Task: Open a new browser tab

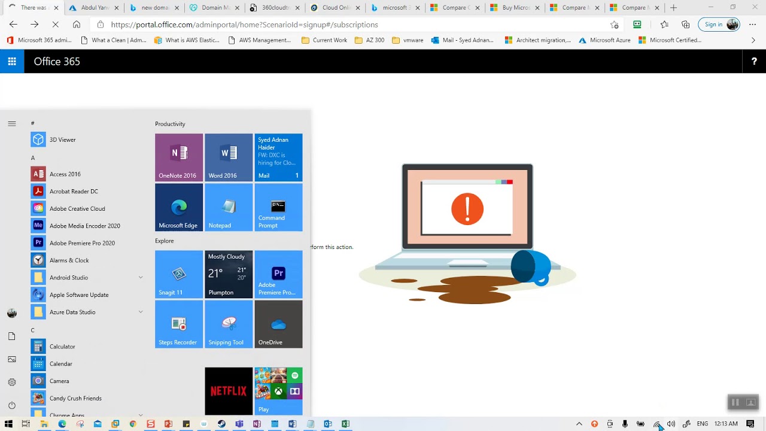Action: coord(673,8)
